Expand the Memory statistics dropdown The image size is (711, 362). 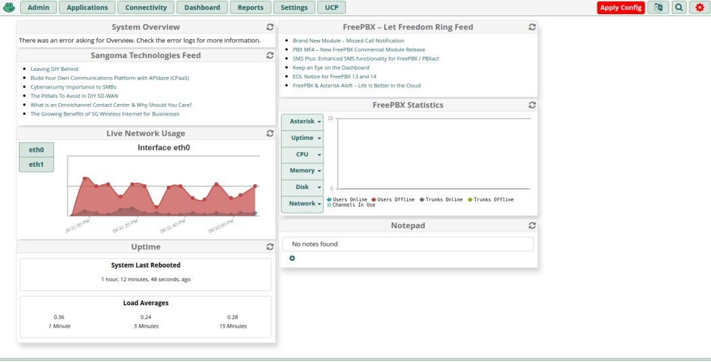pyautogui.click(x=302, y=171)
